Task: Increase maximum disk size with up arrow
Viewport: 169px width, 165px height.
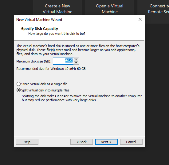Action: 76,60
